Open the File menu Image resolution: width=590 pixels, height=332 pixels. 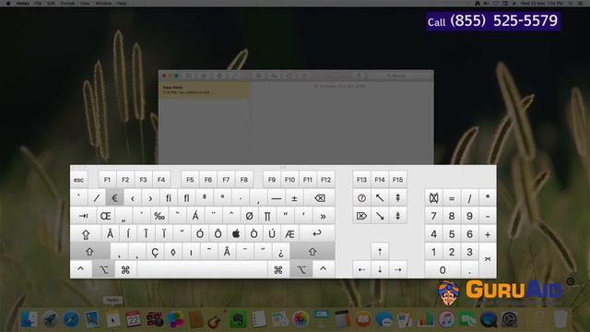tap(38, 4)
